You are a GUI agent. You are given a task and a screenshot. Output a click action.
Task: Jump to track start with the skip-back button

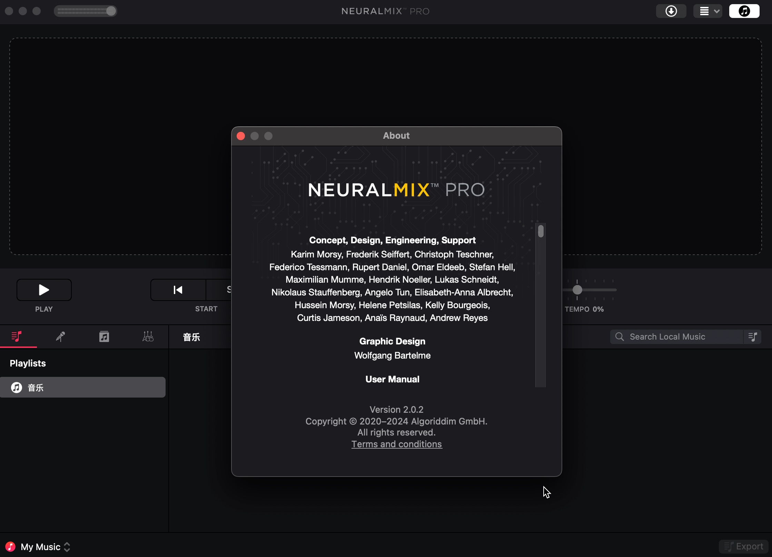(178, 290)
